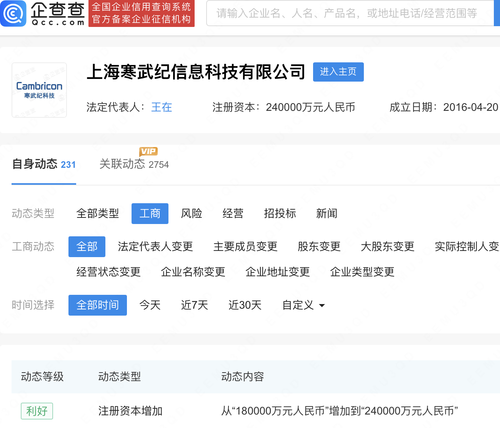Viewport: 500px width, 428px height.
Task: Click the 动态内容 column header
Action: [243, 376]
